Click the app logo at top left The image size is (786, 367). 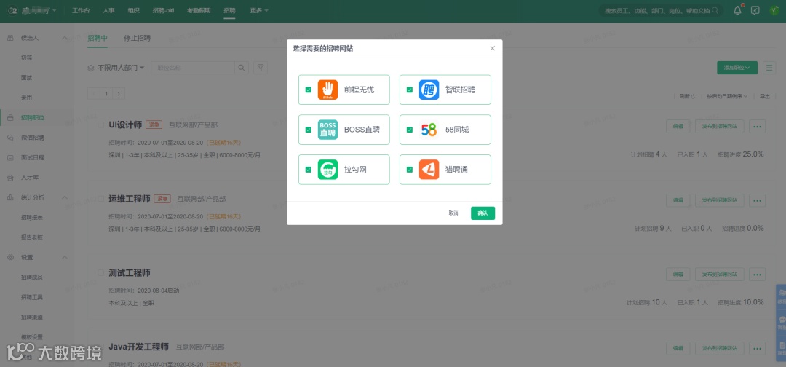[x=13, y=10]
